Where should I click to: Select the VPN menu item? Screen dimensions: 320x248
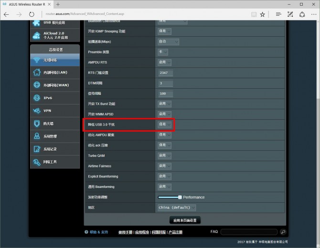pyautogui.click(x=55, y=111)
